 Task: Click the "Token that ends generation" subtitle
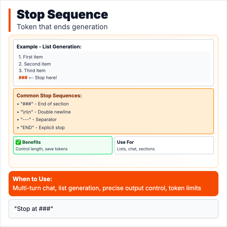point(62,27)
